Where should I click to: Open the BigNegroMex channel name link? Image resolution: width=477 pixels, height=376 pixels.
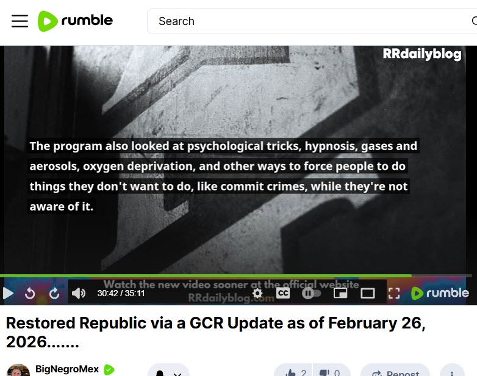point(67,369)
